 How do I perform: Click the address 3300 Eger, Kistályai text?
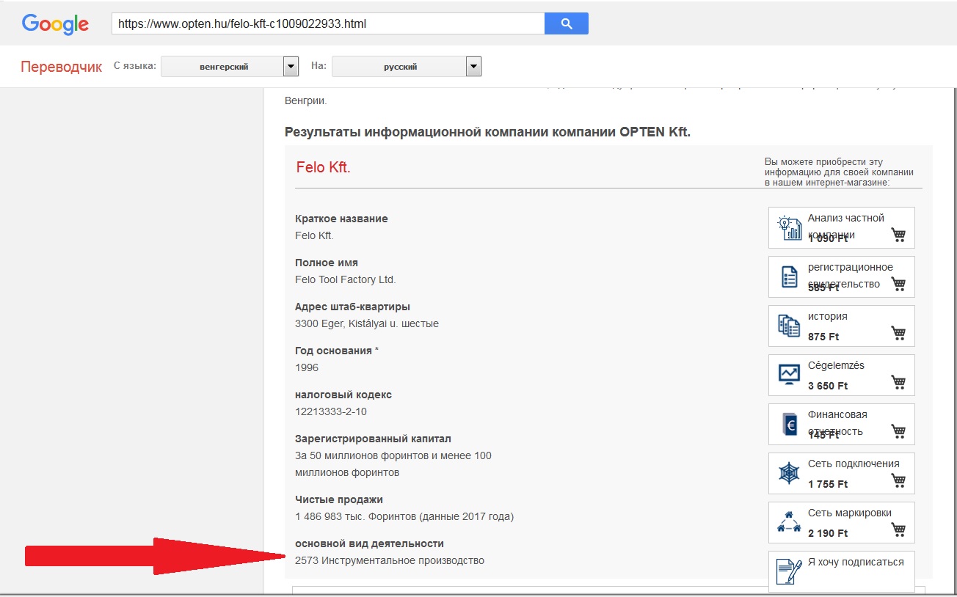(367, 323)
